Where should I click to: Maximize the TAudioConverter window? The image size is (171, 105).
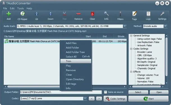[x=162, y=3]
